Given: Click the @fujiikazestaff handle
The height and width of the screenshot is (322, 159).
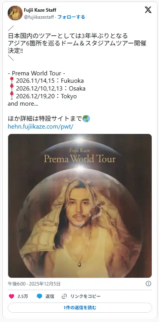Looking at the screenshot, I should [x=39, y=17].
